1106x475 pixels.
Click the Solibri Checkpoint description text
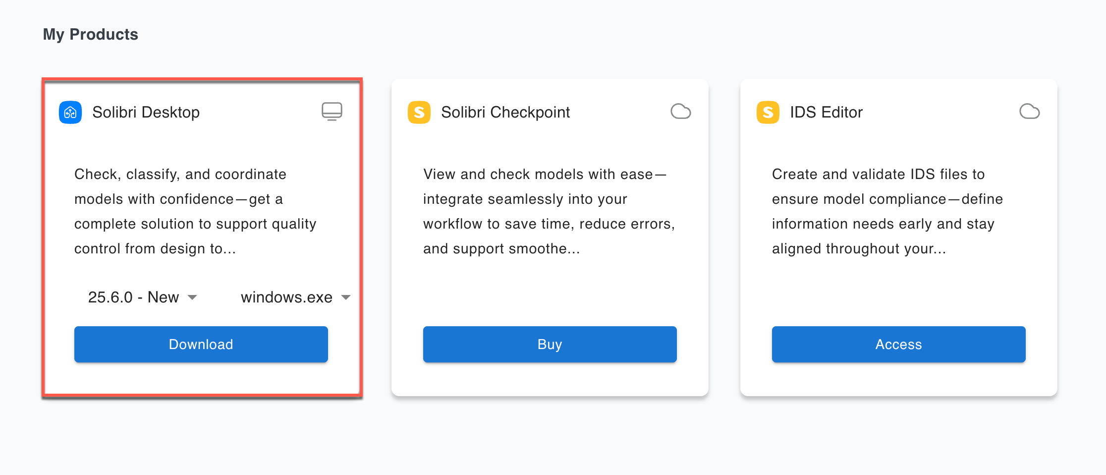(549, 211)
